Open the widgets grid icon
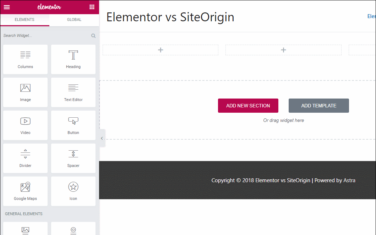Image resolution: width=376 pixels, height=235 pixels. (x=92, y=7)
